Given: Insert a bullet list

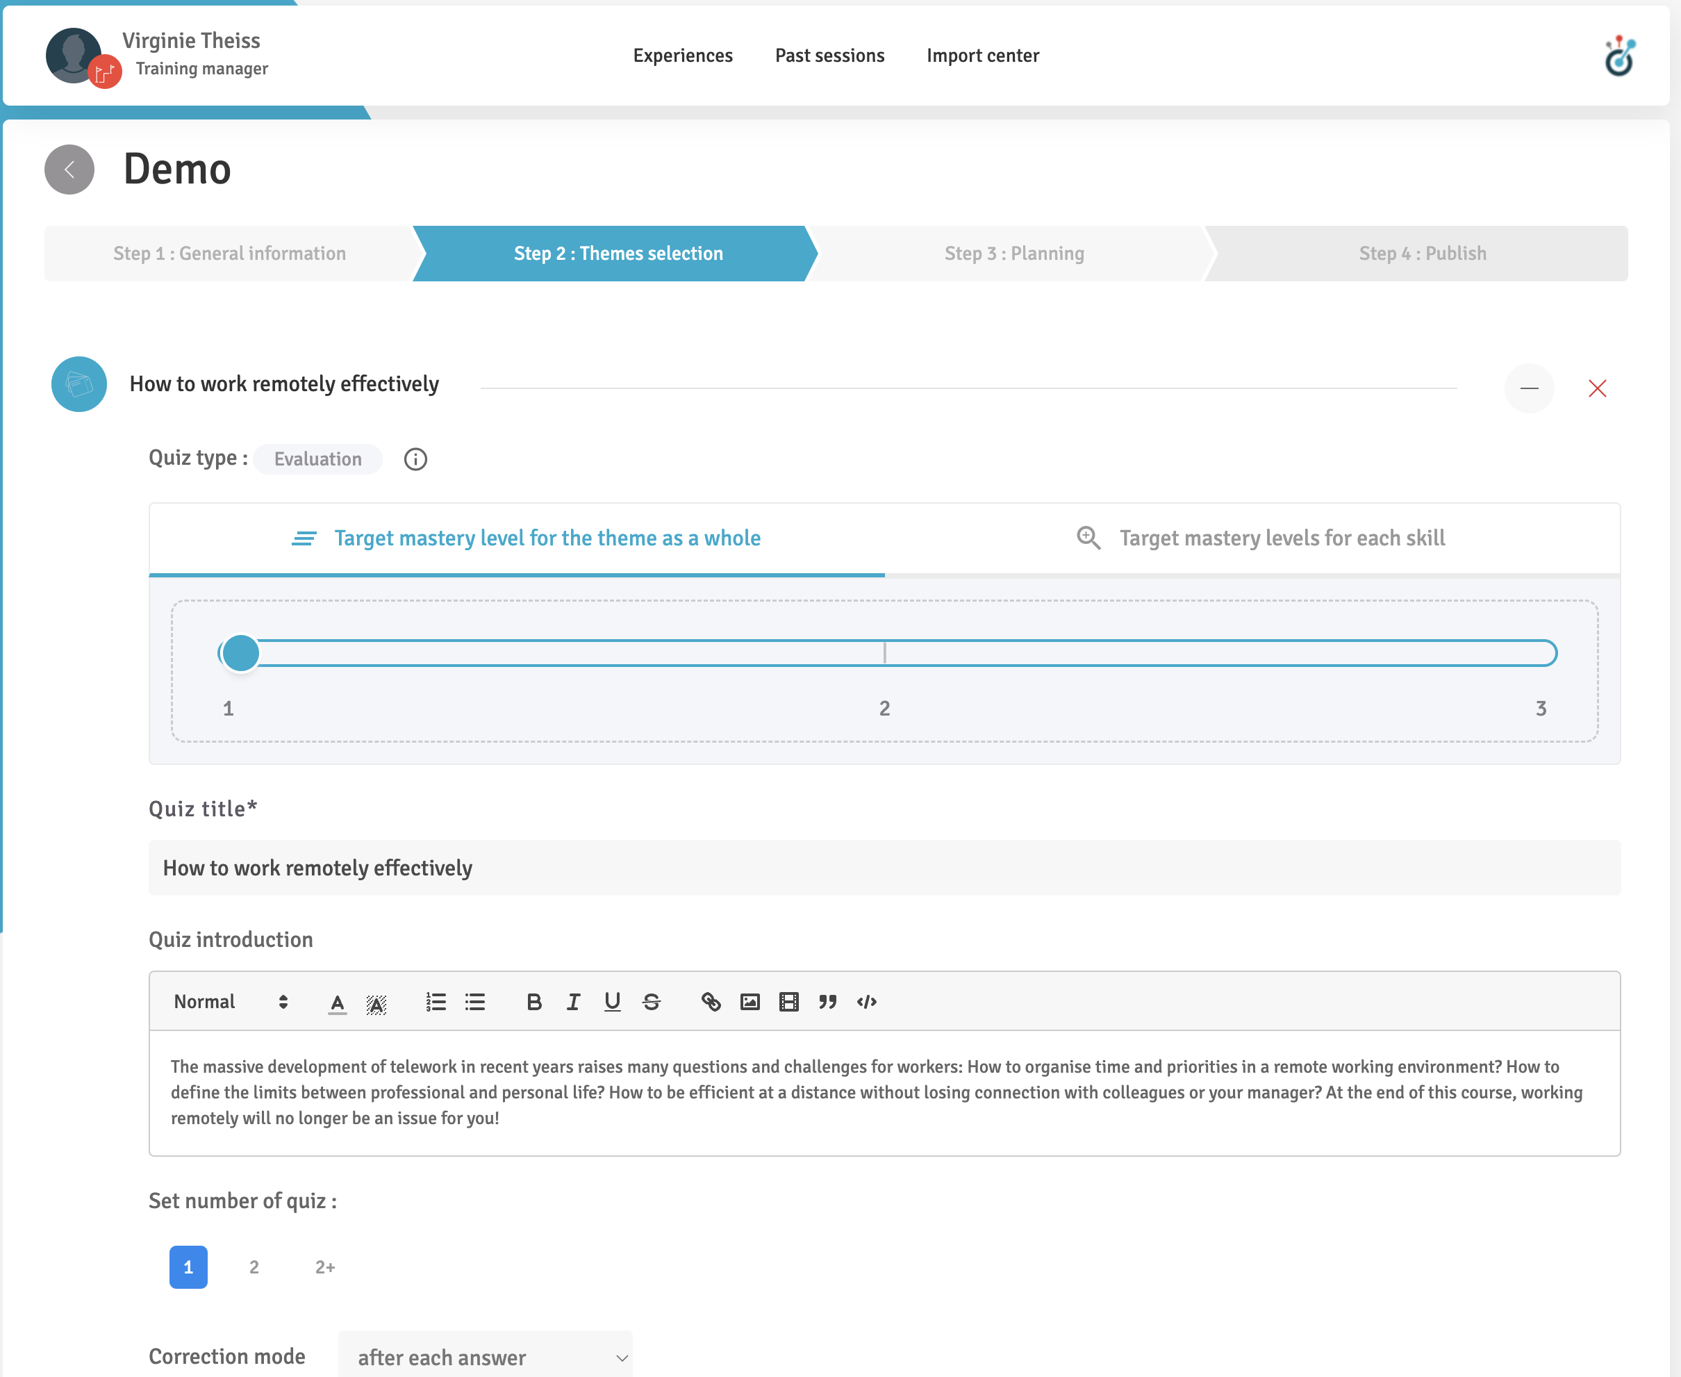Looking at the screenshot, I should tap(475, 1002).
